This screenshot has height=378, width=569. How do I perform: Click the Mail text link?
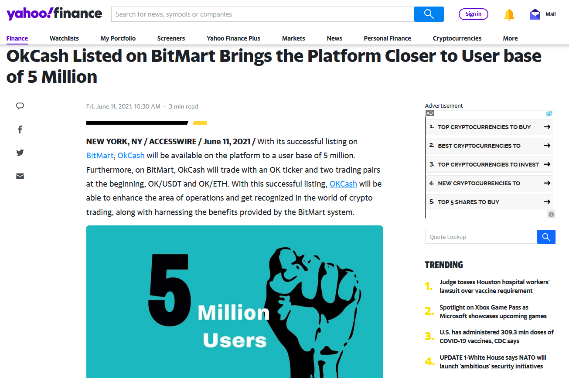point(551,14)
